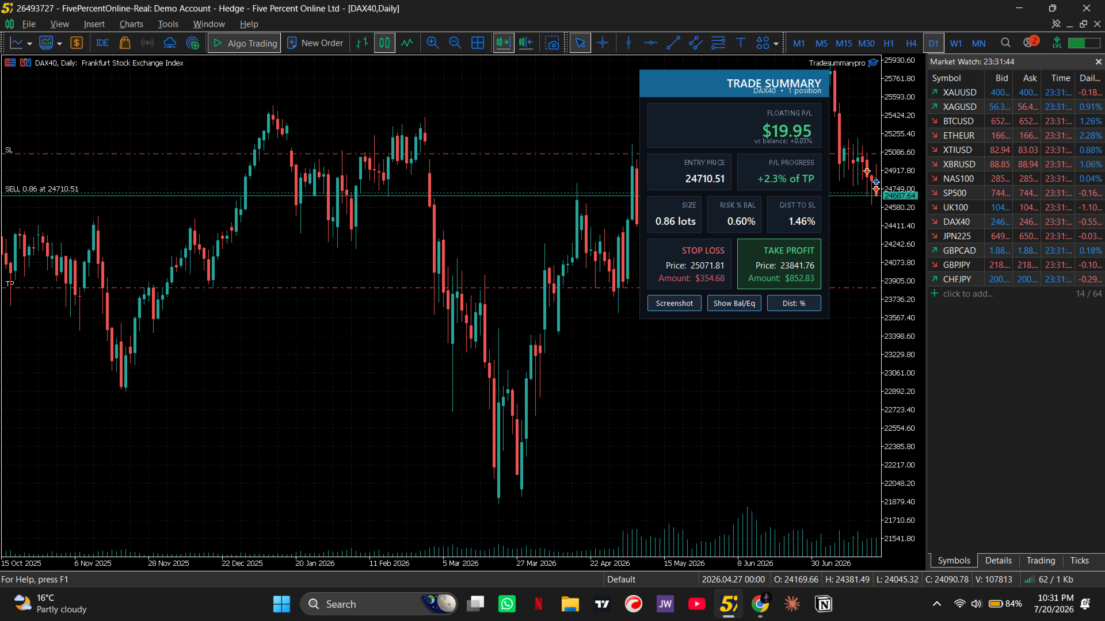The height and width of the screenshot is (621, 1105).
Task: Select the cursor arrow tool
Action: [580, 43]
